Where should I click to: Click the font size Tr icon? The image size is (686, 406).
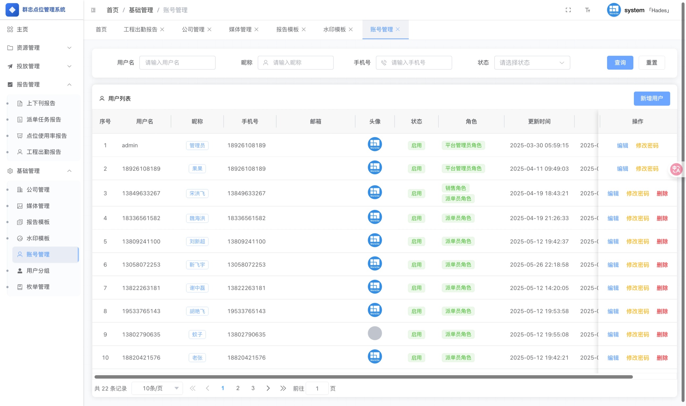tap(587, 10)
